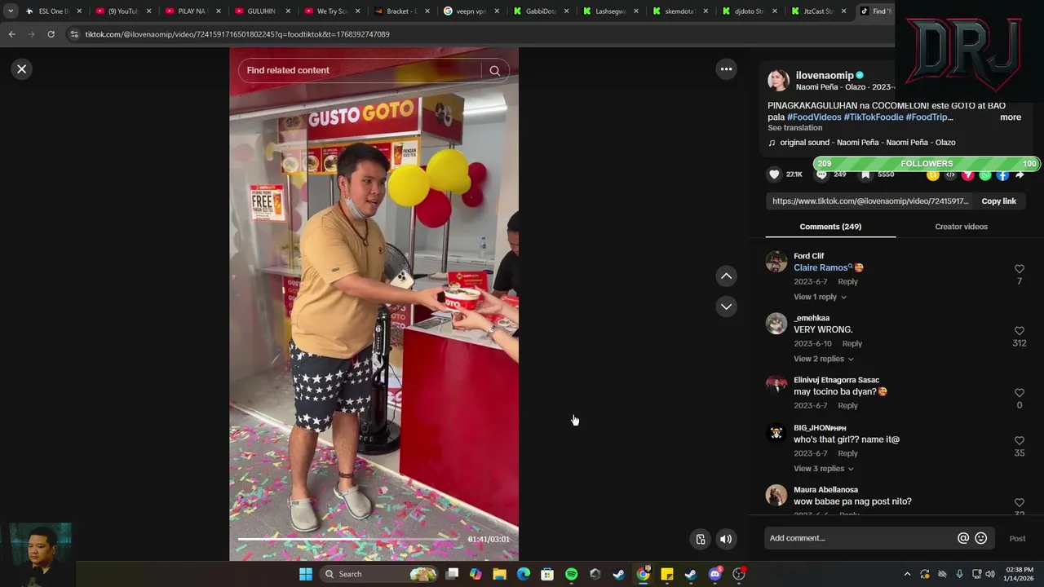Save video with bookmark icon
The height and width of the screenshot is (587, 1044).
pos(865,174)
